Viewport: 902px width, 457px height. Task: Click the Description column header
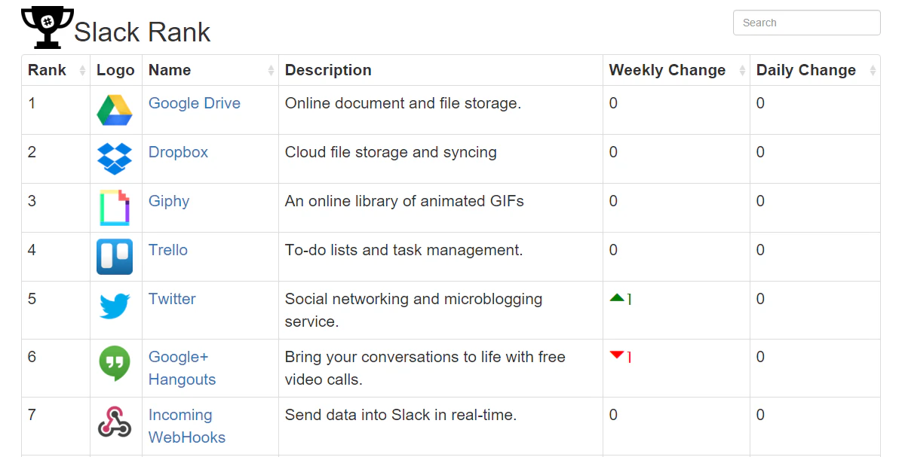[x=328, y=69]
